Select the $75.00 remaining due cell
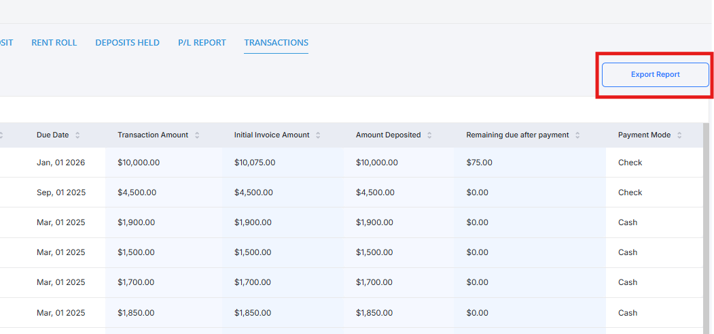714x334 pixels. (479, 163)
